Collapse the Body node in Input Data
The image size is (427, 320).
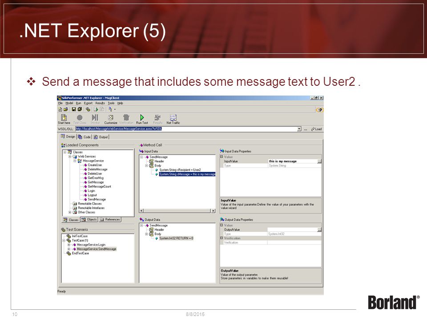(146, 165)
